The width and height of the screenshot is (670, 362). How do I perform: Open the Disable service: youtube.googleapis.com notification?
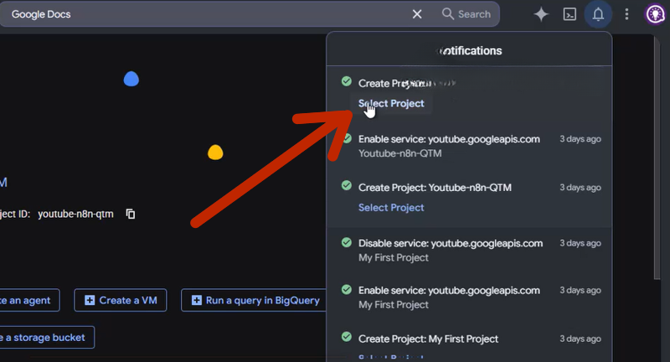(469, 250)
